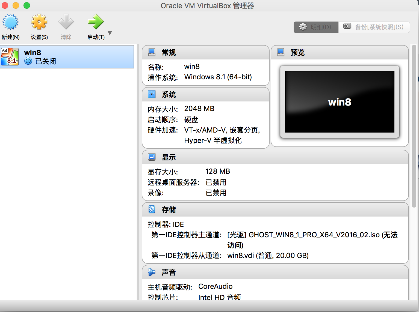Open the Audio (声音) section header
Image resolution: width=419 pixels, height=312 pixels.
click(275, 272)
